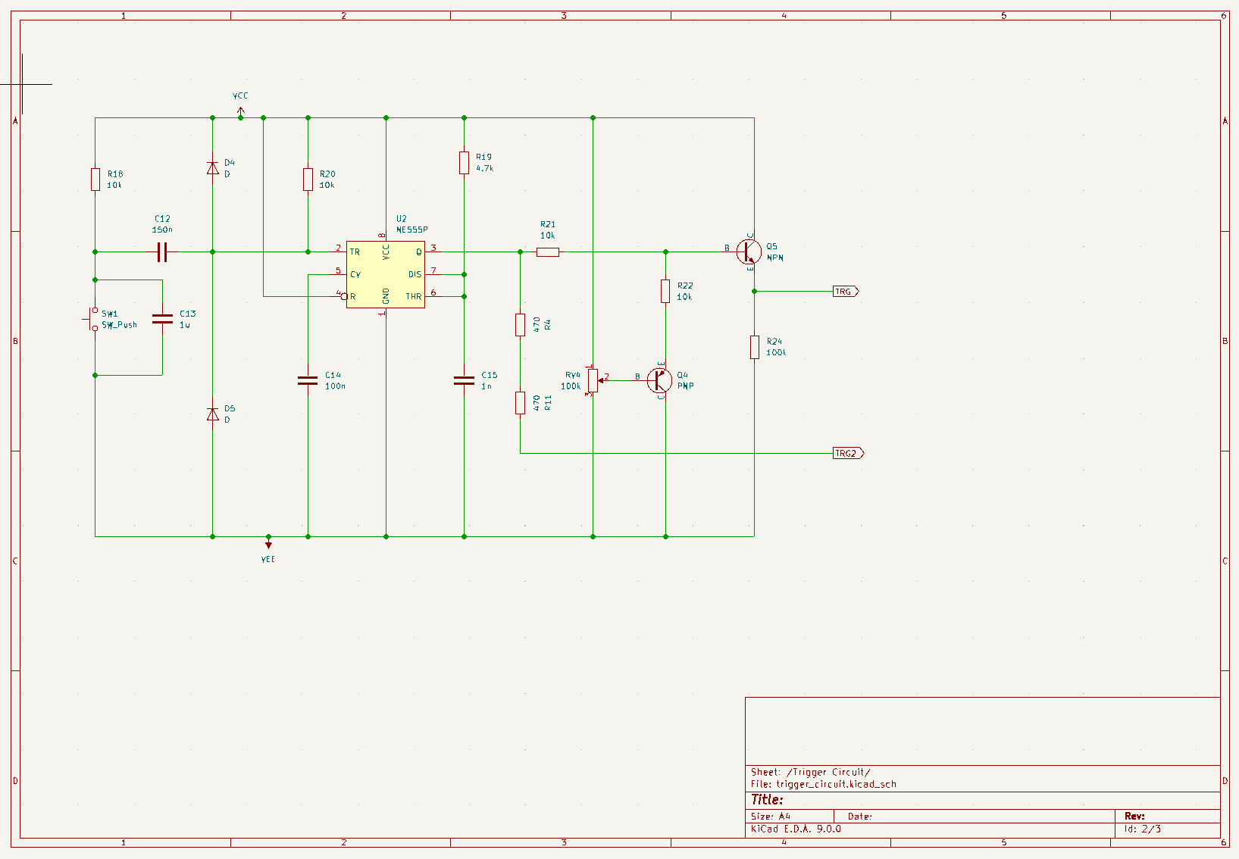Click the 'Size: A4' text
The height and width of the screenshot is (859, 1239).
point(771,816)
